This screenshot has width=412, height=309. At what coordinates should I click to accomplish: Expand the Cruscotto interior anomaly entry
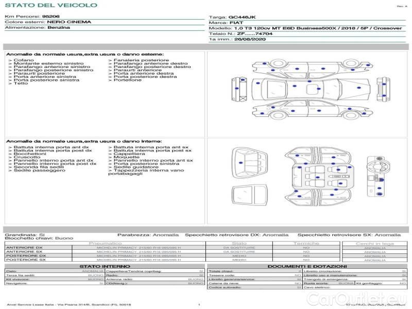coord(26,157)
